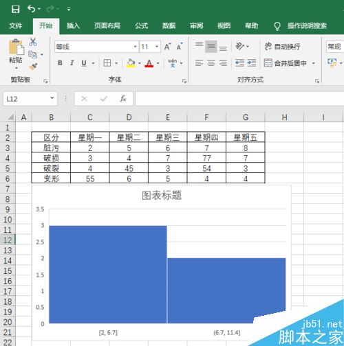Toggle bold formatting

(60, 63)
